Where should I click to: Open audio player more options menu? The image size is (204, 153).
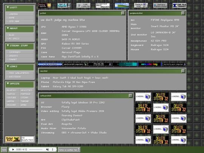[x=53, y=150]
